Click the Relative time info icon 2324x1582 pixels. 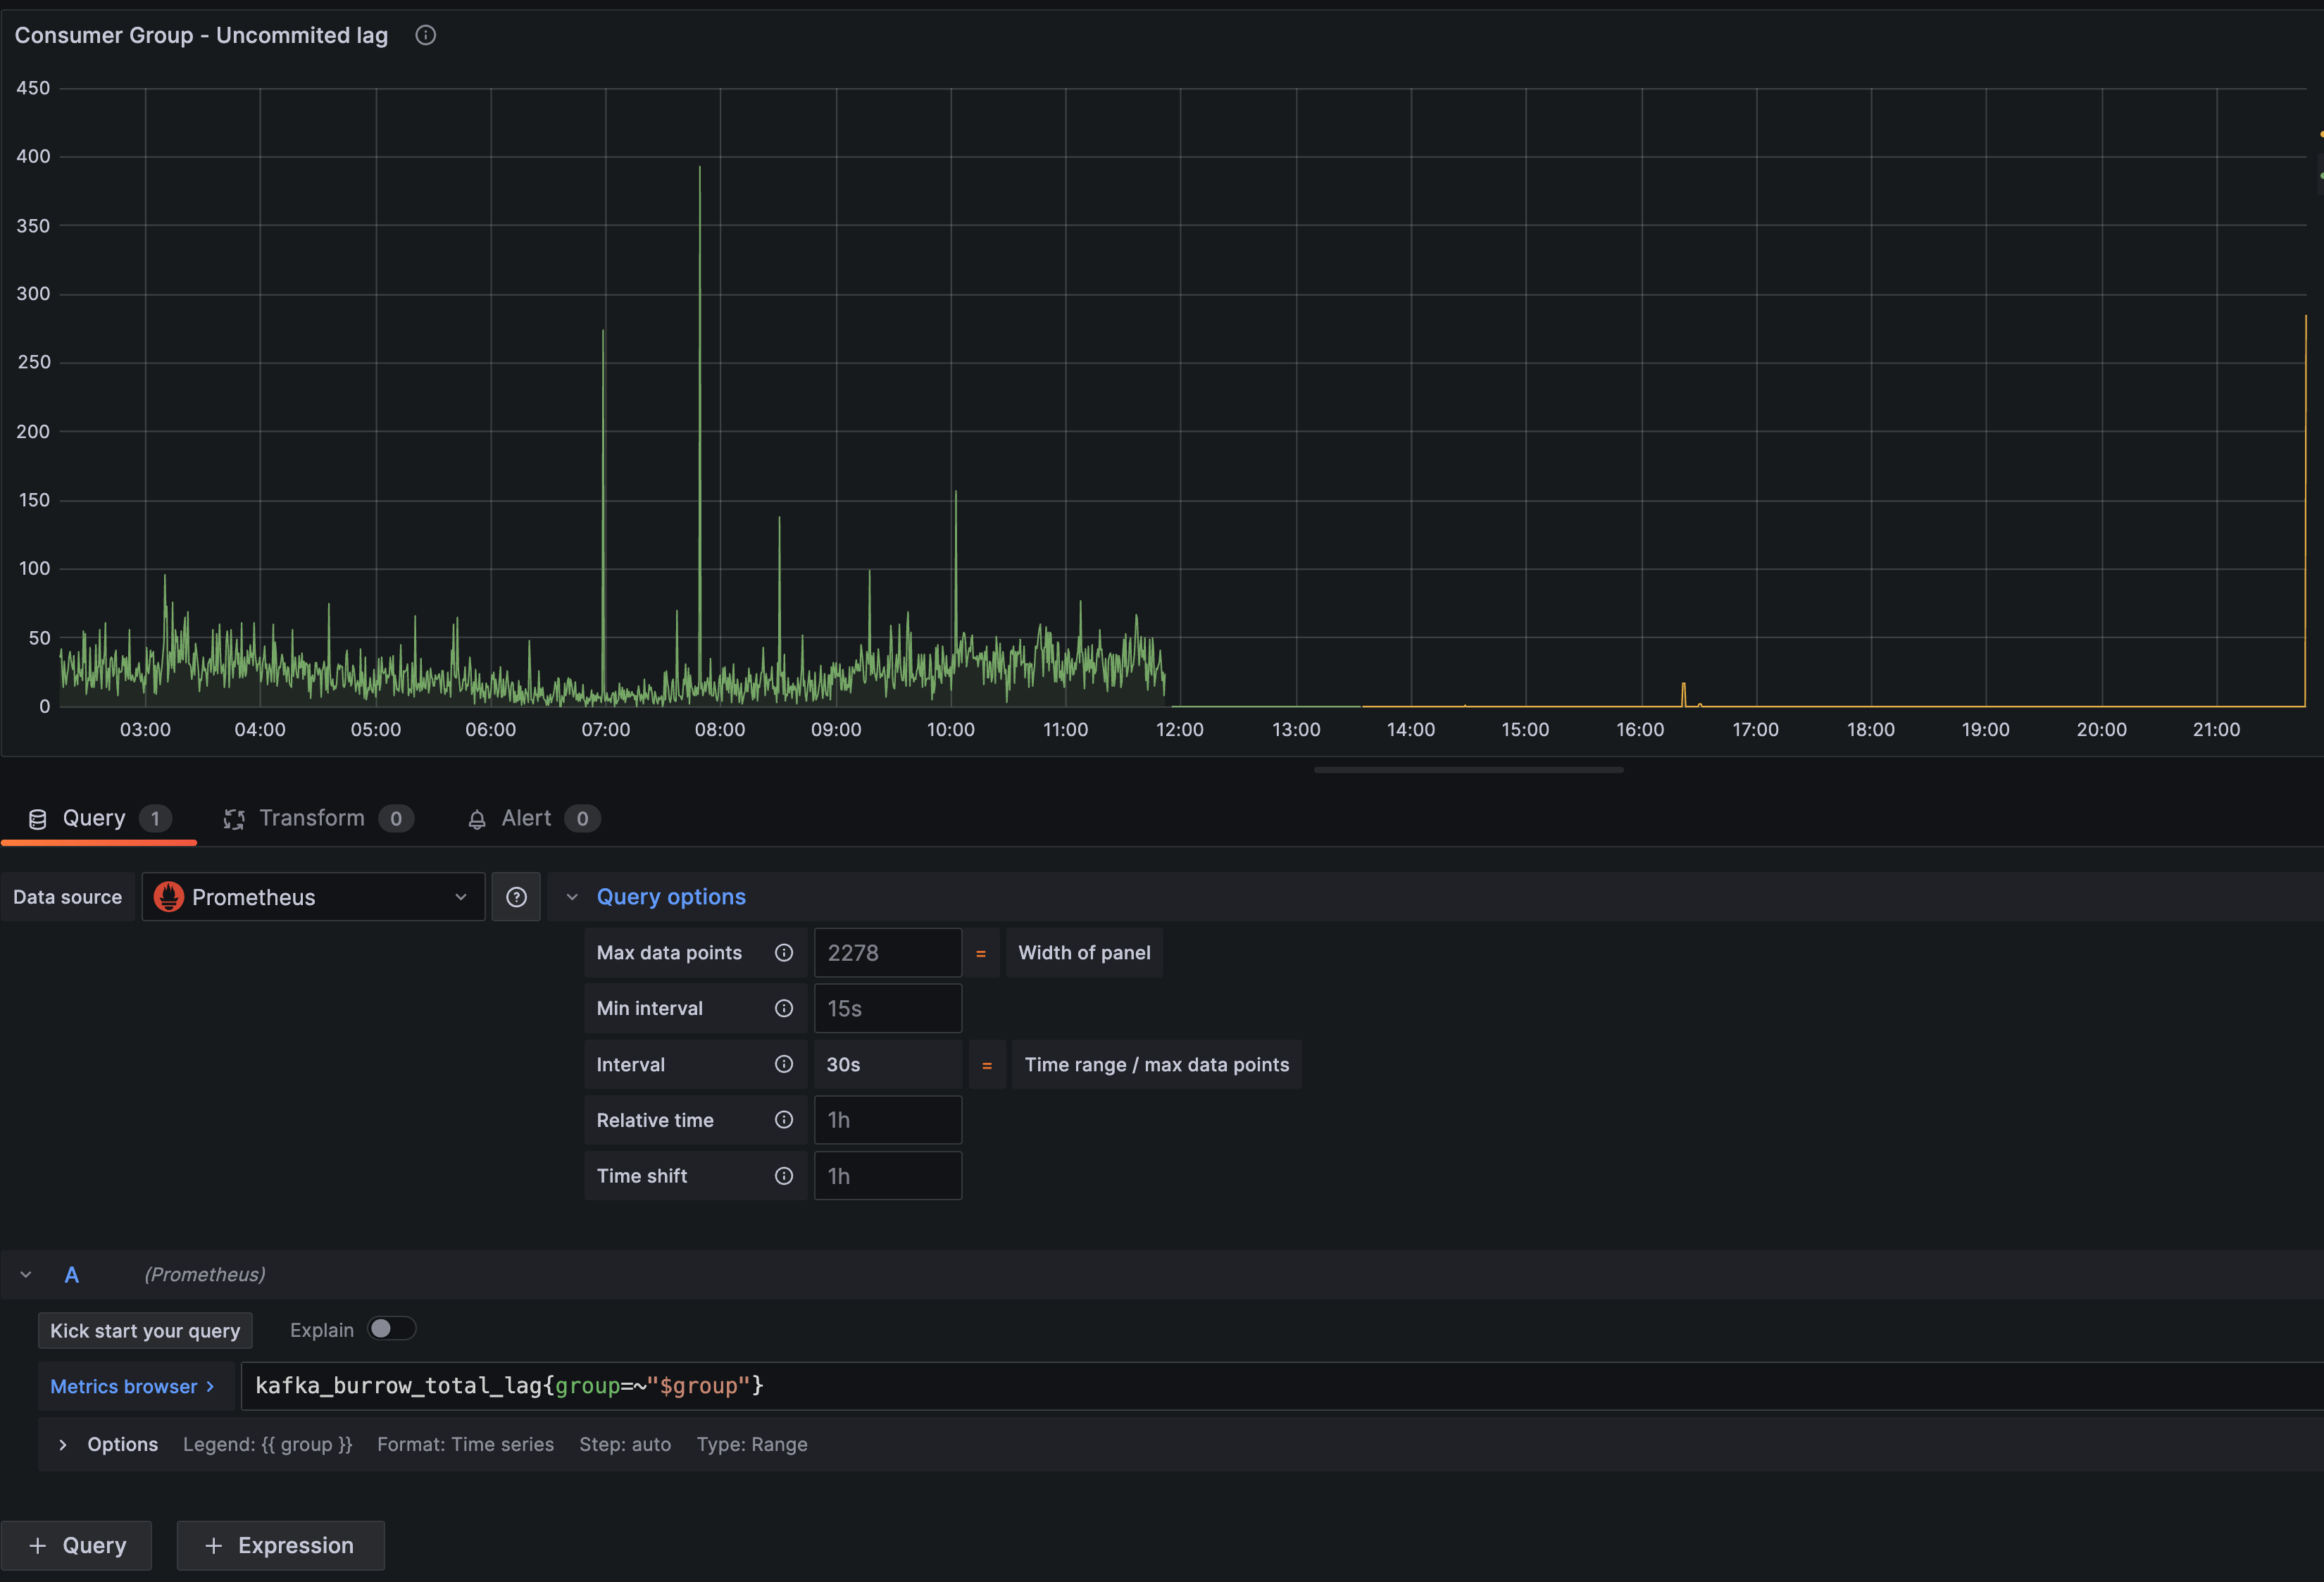[785, 1120]
